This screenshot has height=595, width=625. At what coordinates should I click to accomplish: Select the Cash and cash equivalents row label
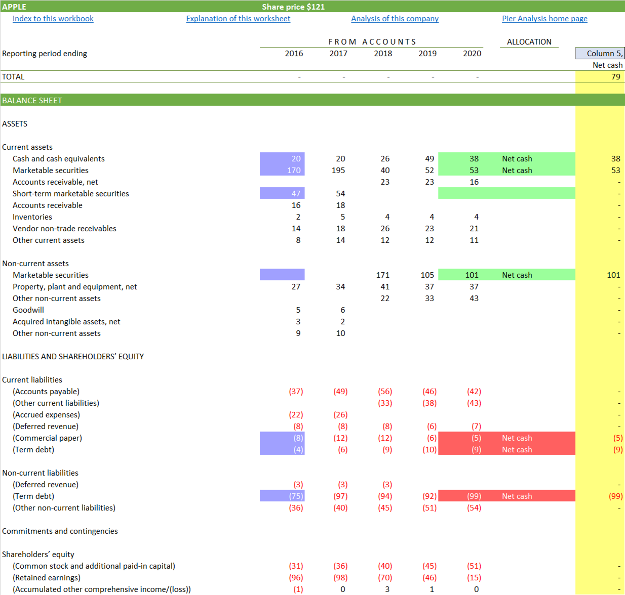pos(59,159)
